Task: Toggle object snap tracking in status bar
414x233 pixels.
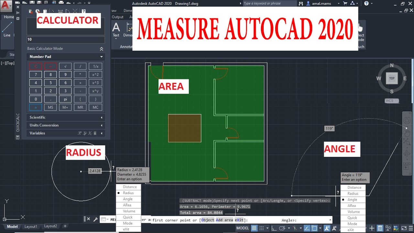Action: (307, 228)
